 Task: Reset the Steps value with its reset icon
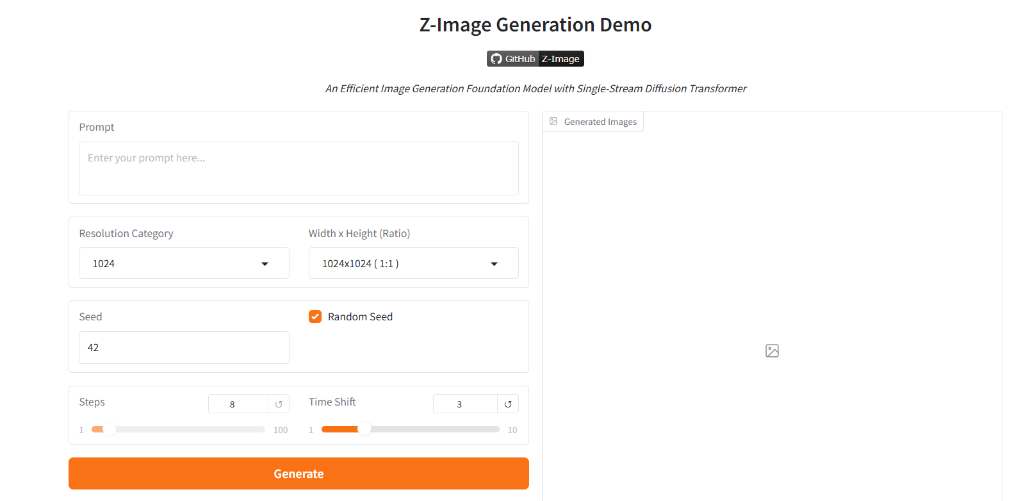coord(279,404)
